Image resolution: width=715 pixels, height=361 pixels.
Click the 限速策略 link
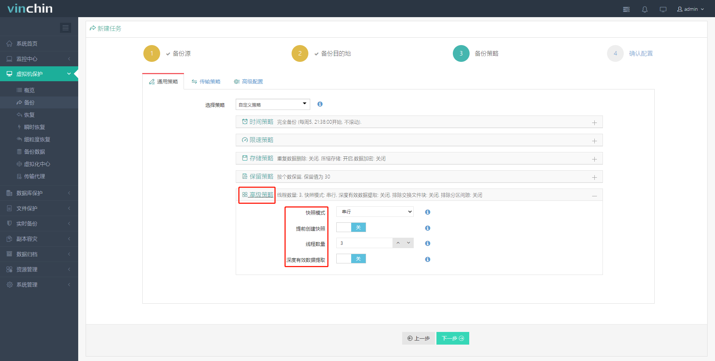pos(258,140)
